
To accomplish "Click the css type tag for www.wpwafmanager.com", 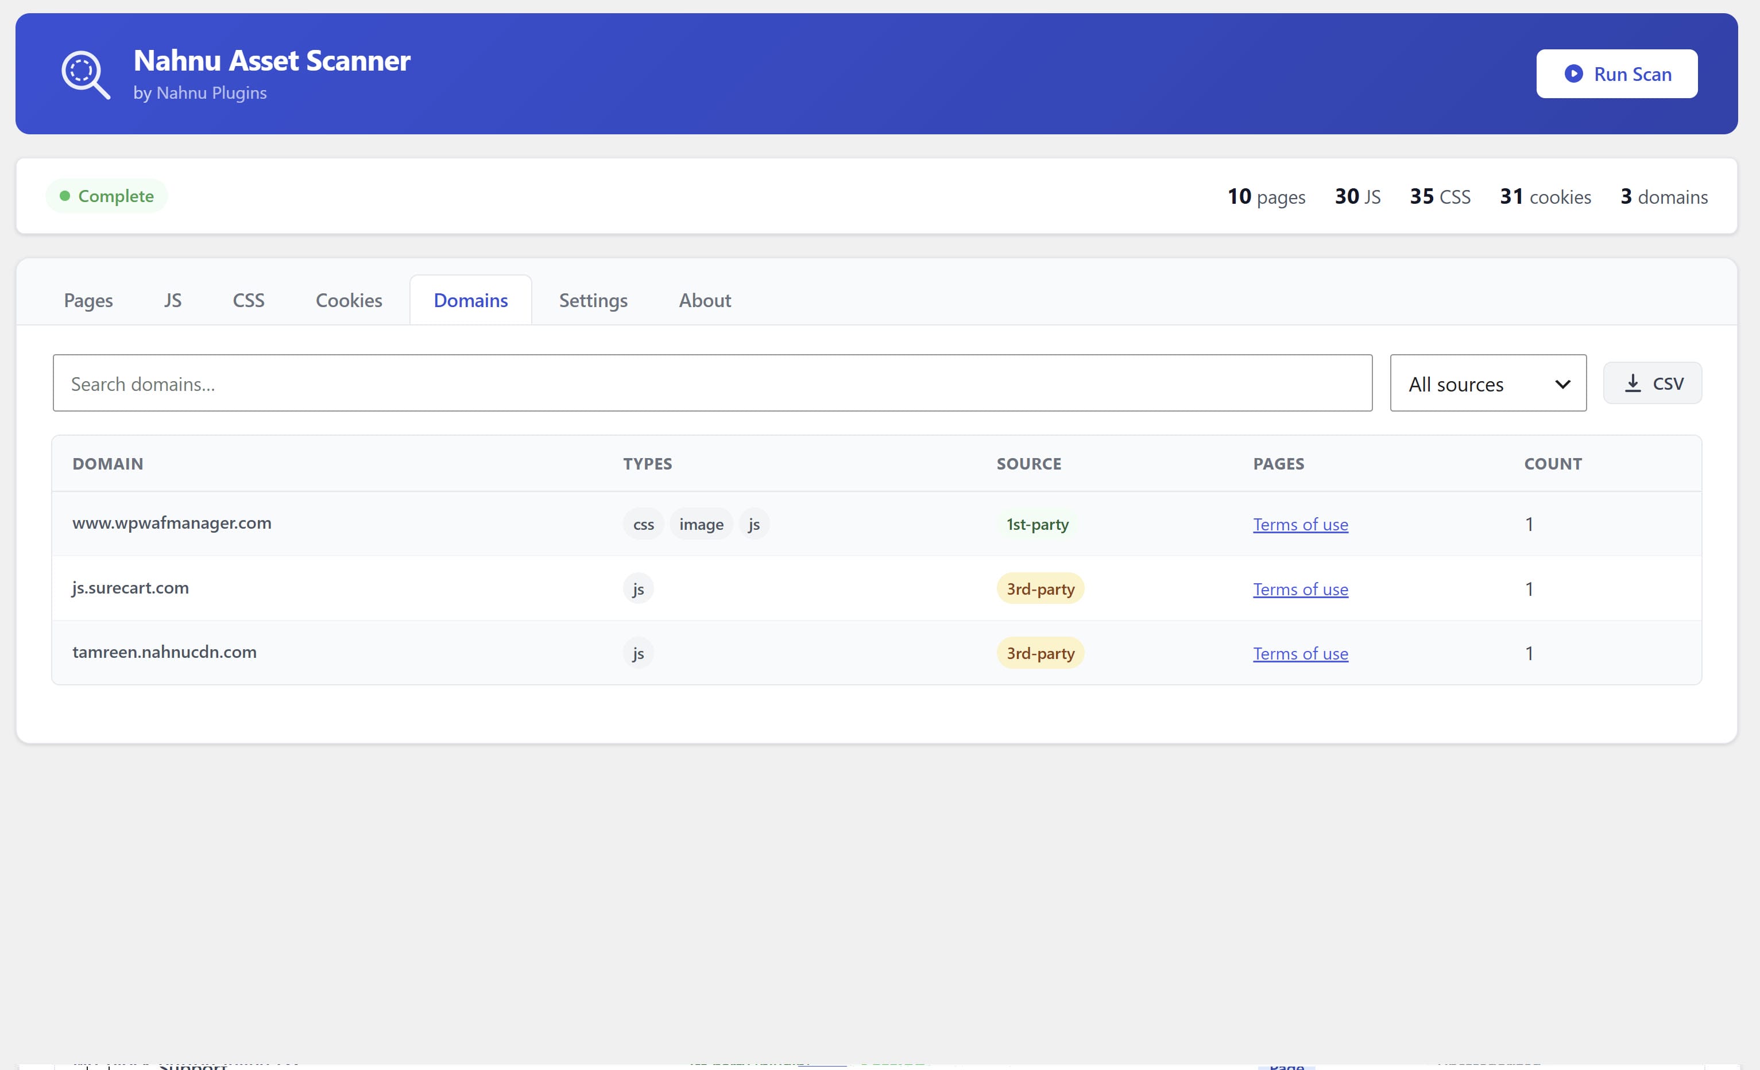I will point(643,524).
